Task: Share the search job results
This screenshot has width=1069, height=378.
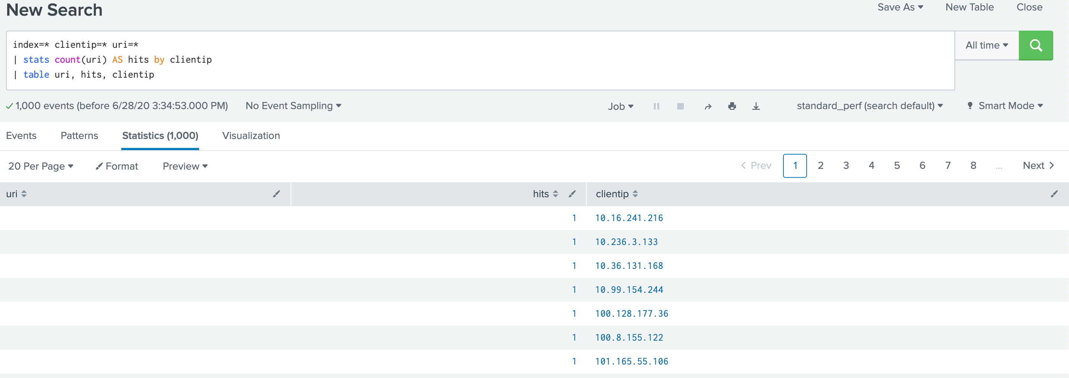Action: [x=707, y=106]
